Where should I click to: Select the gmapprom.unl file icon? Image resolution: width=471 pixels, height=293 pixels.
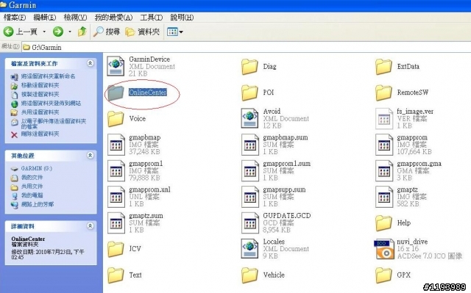(116, 197)
